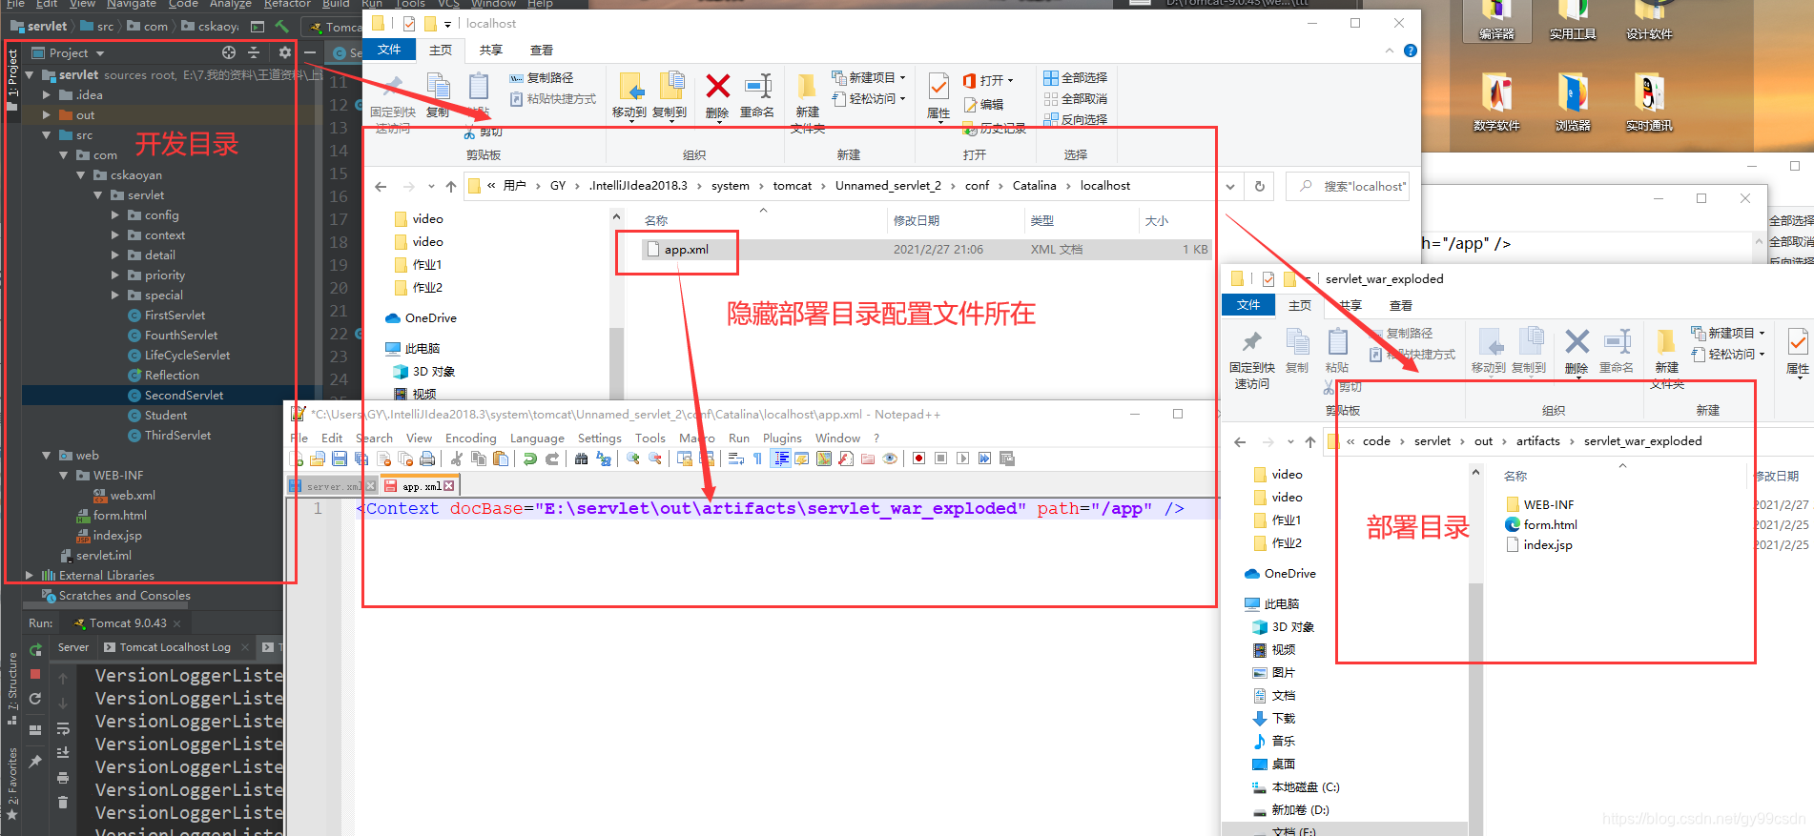Image resolution: width=1814 pixels, height=836 pixels.
Task: Click print icon in Run console
Action: coord(62,777)
